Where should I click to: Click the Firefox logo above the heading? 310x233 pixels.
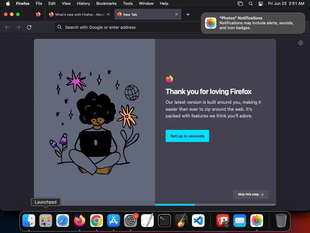tap(170, 79)
